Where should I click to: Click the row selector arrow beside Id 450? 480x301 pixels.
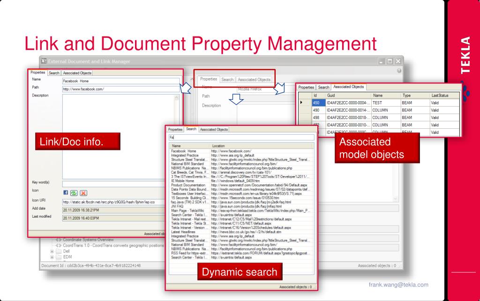(x=301, y=103)
